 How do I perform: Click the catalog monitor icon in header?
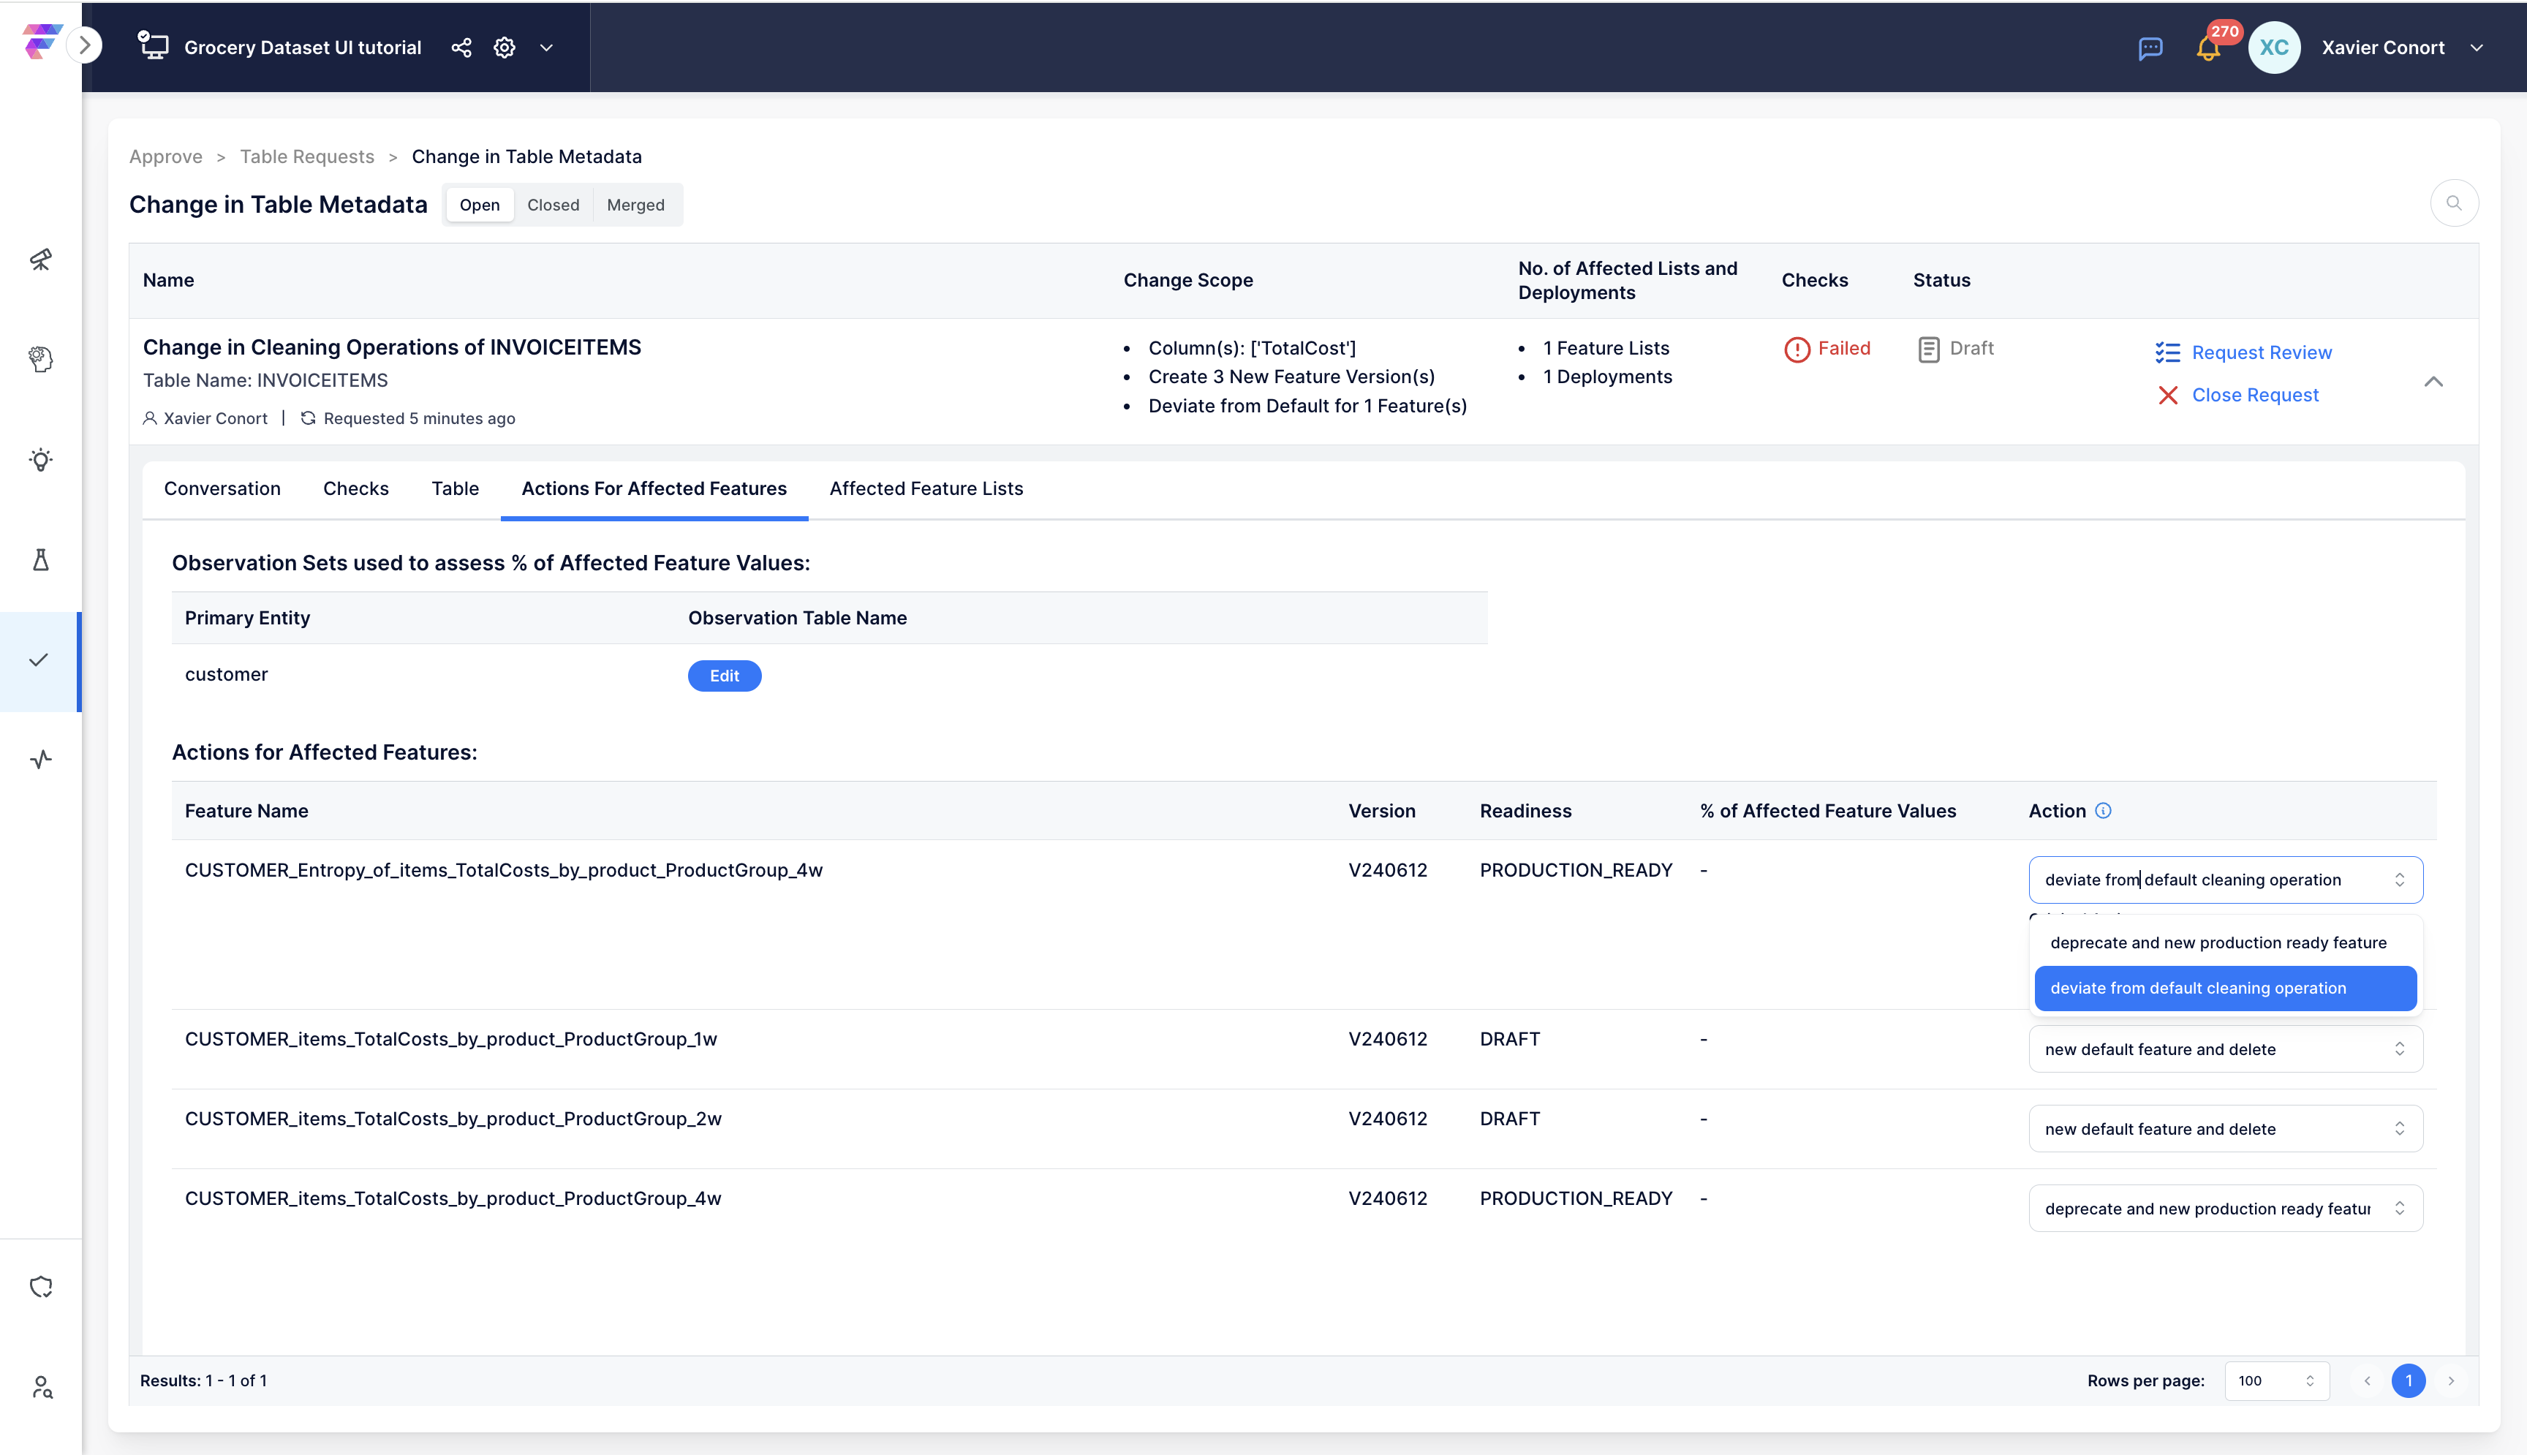click(x=153, y=46)
